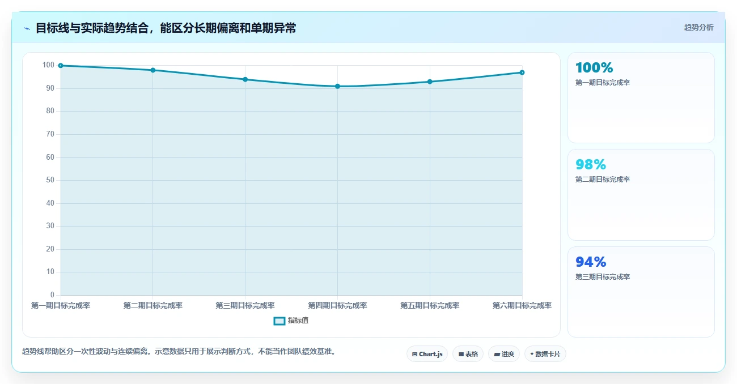This screenshot has width=737, height=384.
Task: Click the caption under the 98% card
Action: pyautogui.click(x=603, y=180)
